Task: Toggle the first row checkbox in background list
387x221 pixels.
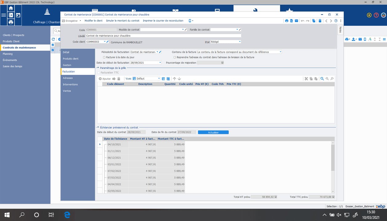Action: [x=53, y=50]
